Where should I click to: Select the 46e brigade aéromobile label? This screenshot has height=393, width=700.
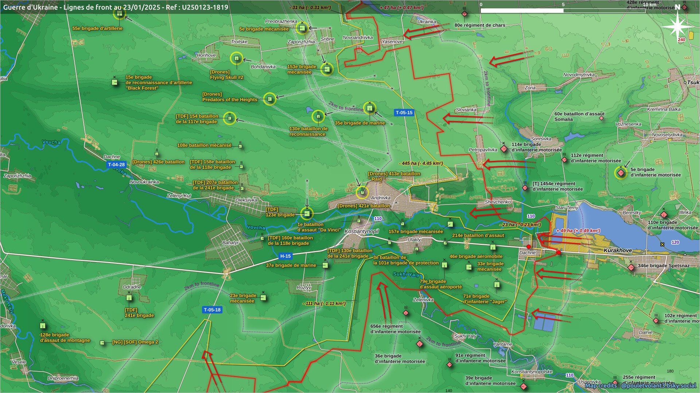pyautogui.click(x=476, y=257)
